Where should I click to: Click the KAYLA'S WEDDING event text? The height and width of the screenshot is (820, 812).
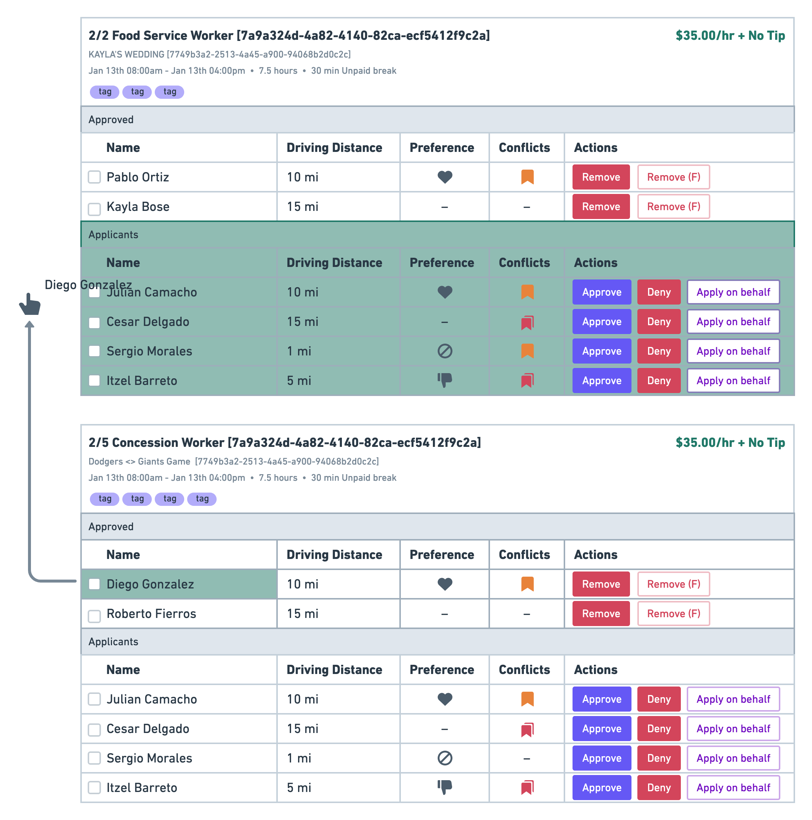pos(219,54)
